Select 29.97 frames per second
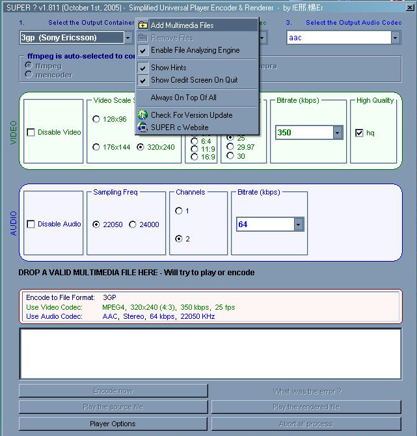417x436 pixels. pos(230,147)
